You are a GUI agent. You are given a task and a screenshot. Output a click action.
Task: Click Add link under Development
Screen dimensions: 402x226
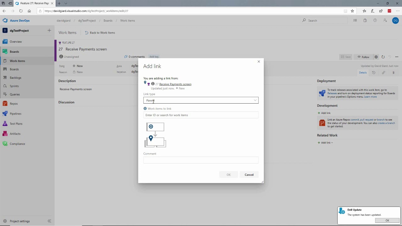pos(324,113)
